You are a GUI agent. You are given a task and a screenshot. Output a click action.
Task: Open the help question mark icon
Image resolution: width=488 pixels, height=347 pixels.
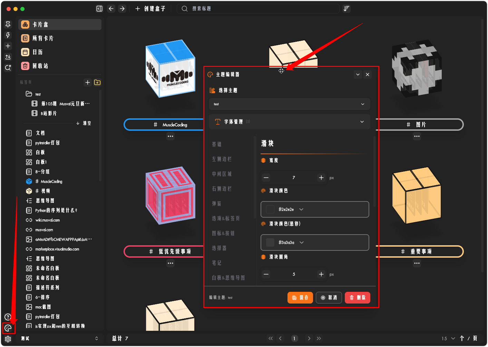click(8, 317)
